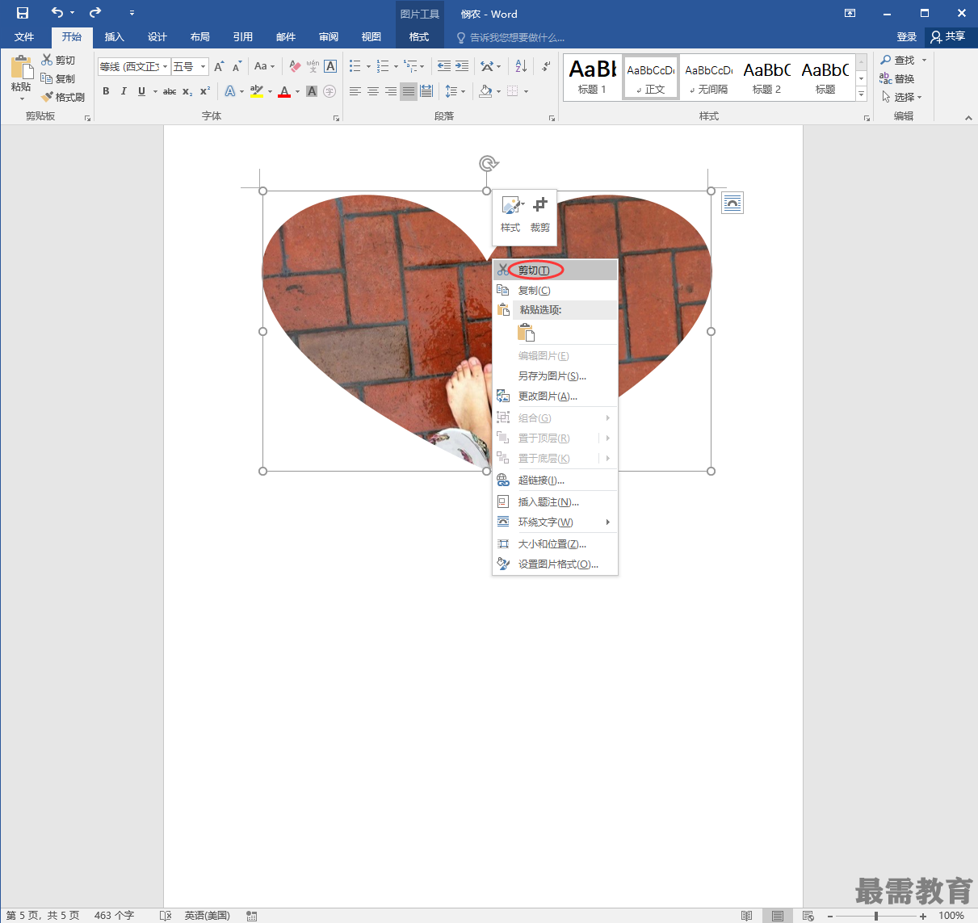Screen dimensions: 978x923
Task: Toggle Underline formatting
Action: 141,91
